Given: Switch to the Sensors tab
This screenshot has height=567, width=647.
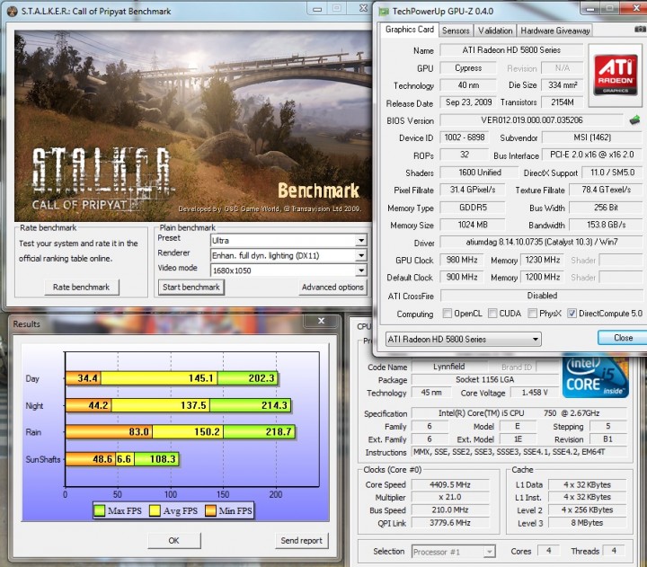Looking at the screenshot, I should point(456,31).
